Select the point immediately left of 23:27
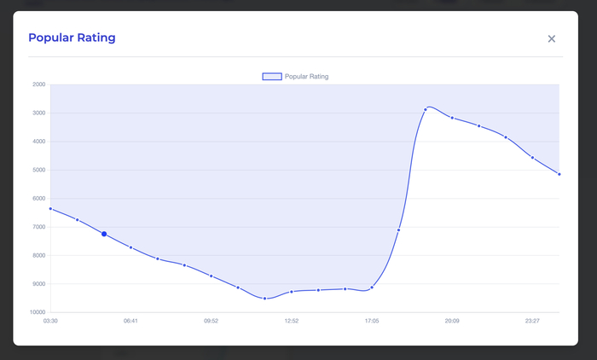The width and height of the screenshot is (597, 360). coord(506,137)
